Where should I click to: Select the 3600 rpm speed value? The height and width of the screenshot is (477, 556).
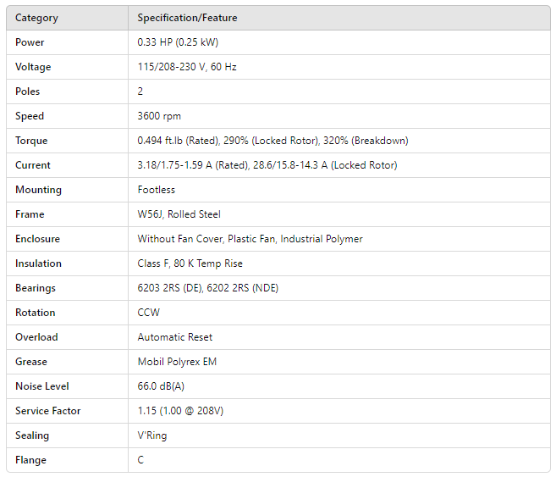[159, 116]
